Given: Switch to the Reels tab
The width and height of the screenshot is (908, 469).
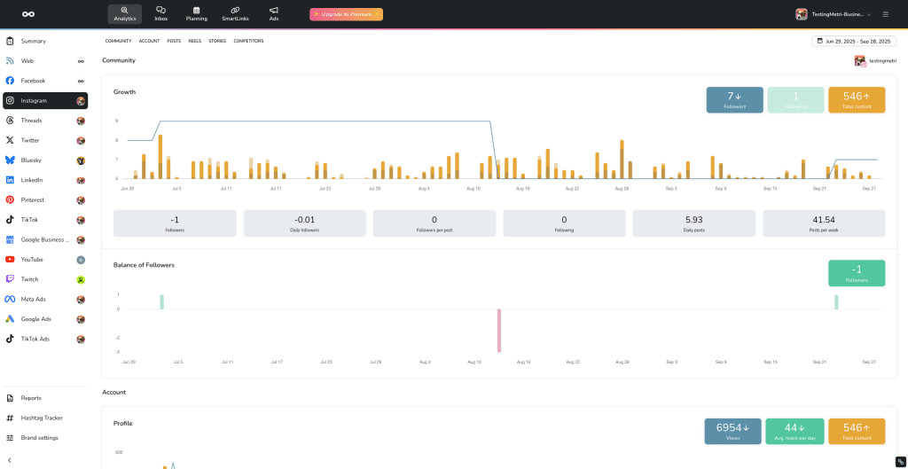Looking at the screenshot, I should (194, 41).
